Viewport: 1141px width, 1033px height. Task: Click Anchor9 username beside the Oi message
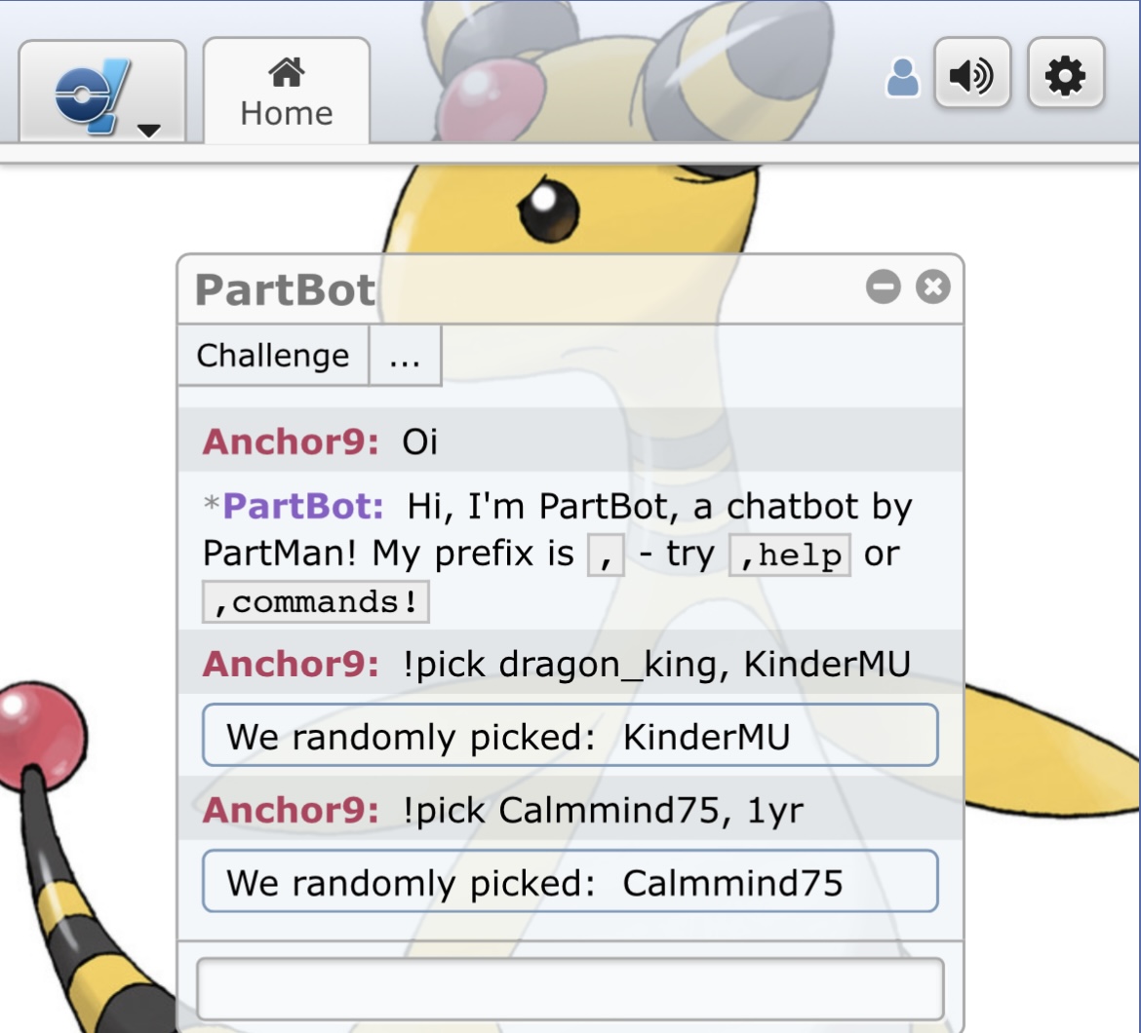(x=290, y=441)
